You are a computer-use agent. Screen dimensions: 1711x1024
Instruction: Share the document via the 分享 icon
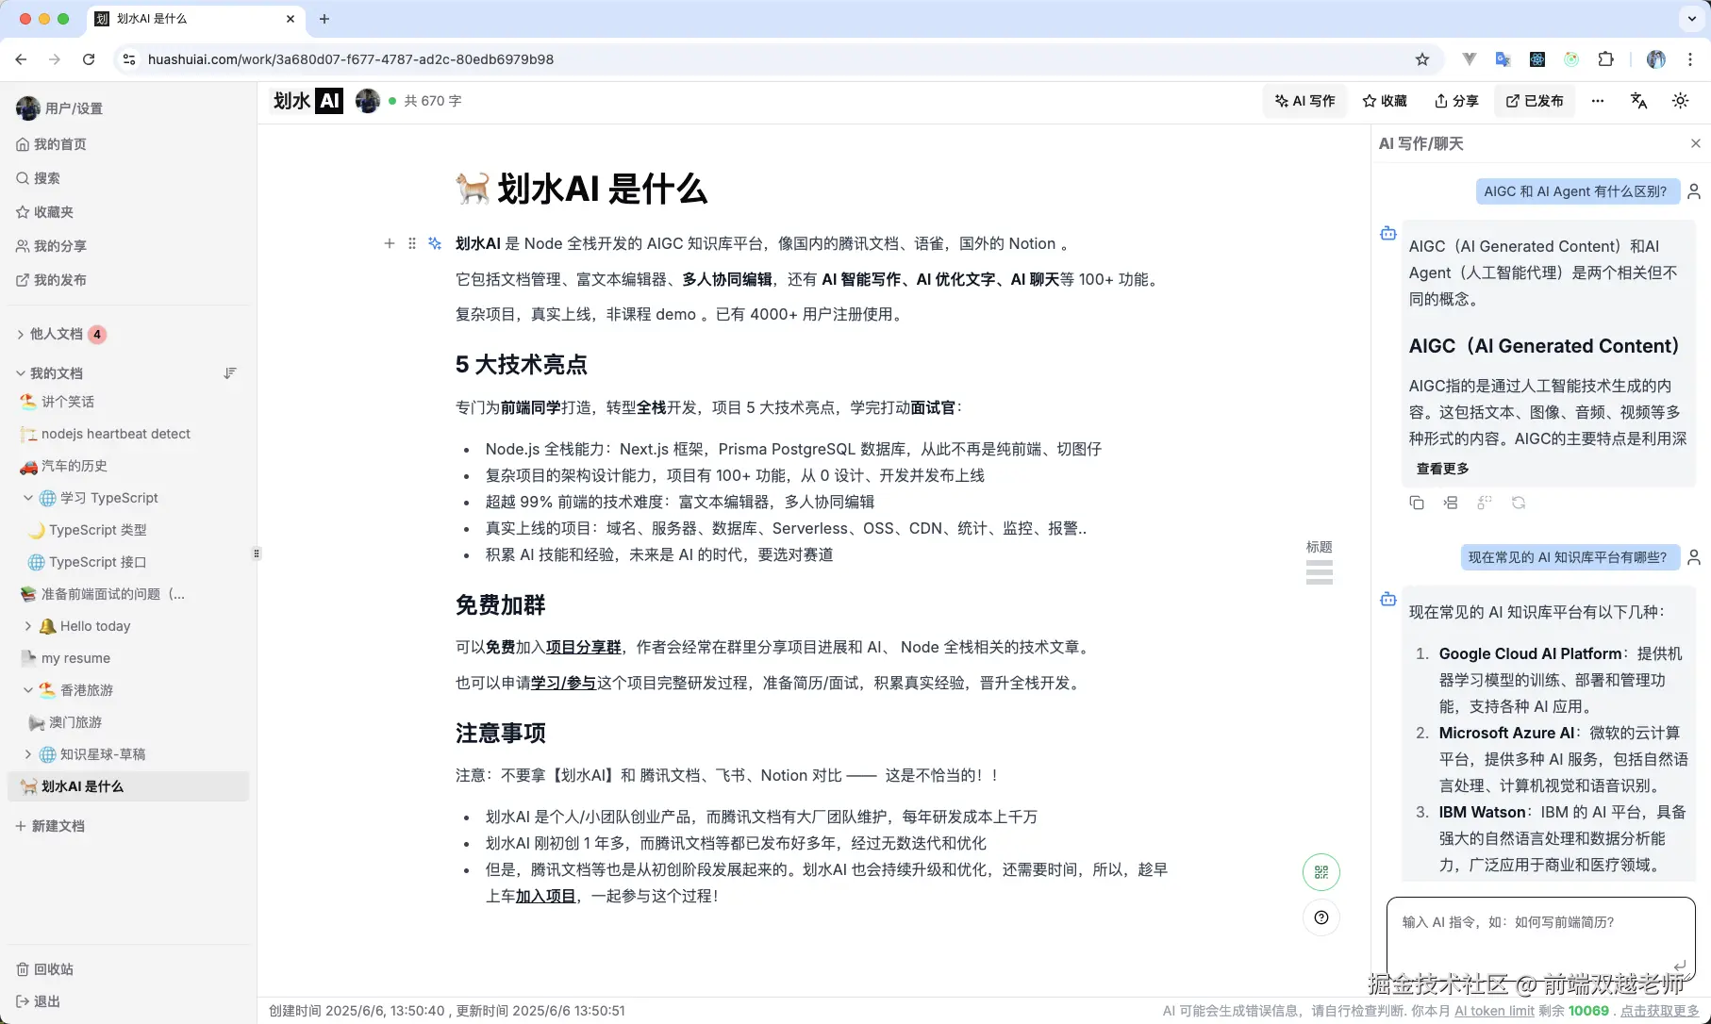1455,101
